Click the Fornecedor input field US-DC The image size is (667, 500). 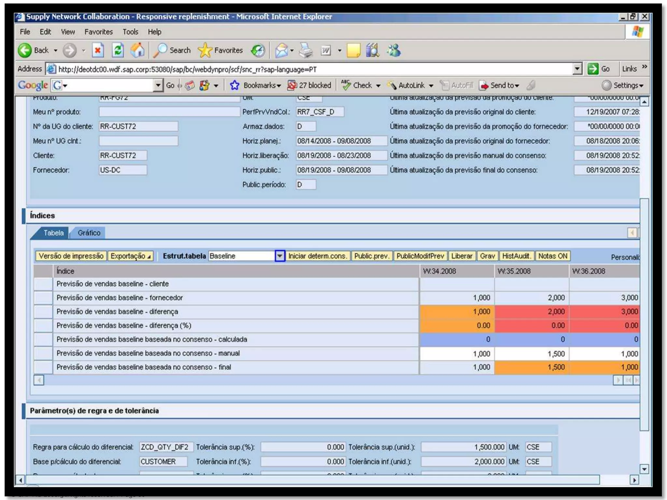[x=122, y=170]
